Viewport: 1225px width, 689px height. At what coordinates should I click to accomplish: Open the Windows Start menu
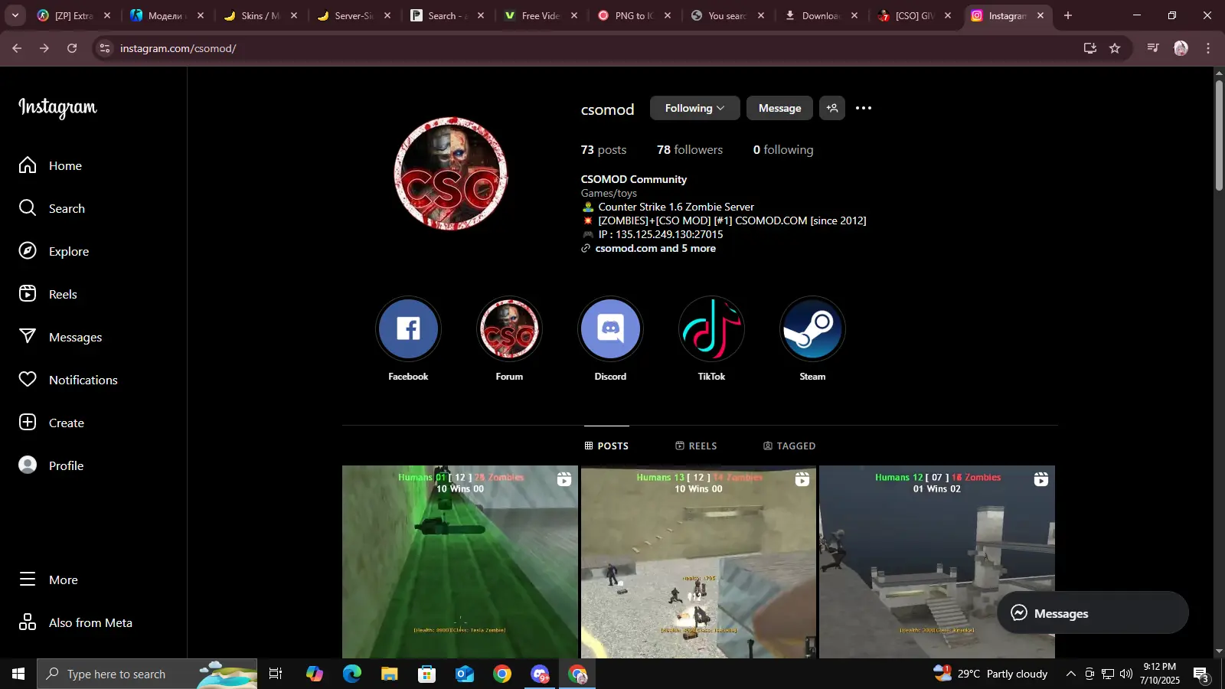18,674
